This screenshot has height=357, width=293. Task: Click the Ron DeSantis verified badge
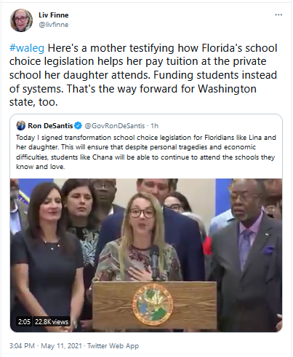79,125
